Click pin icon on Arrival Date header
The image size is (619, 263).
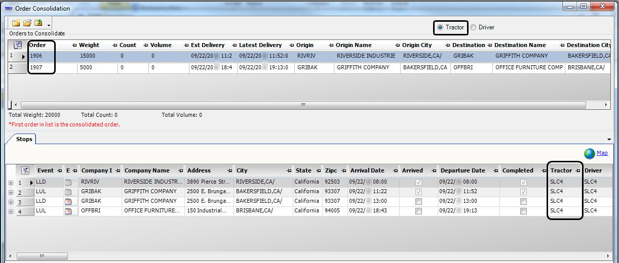click(396, 171)
